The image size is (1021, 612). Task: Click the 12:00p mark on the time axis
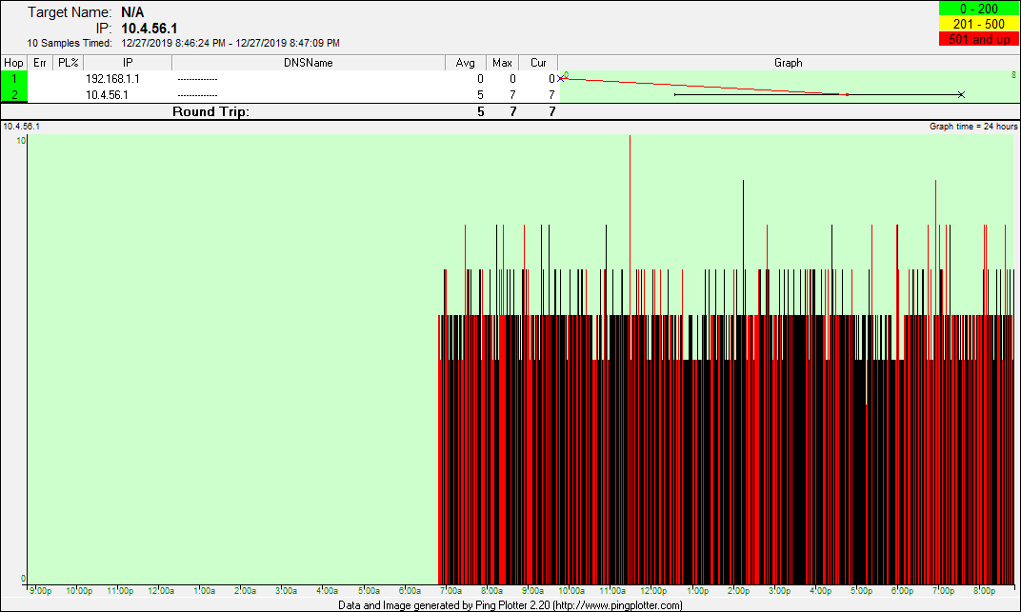(x=653, y=591)
